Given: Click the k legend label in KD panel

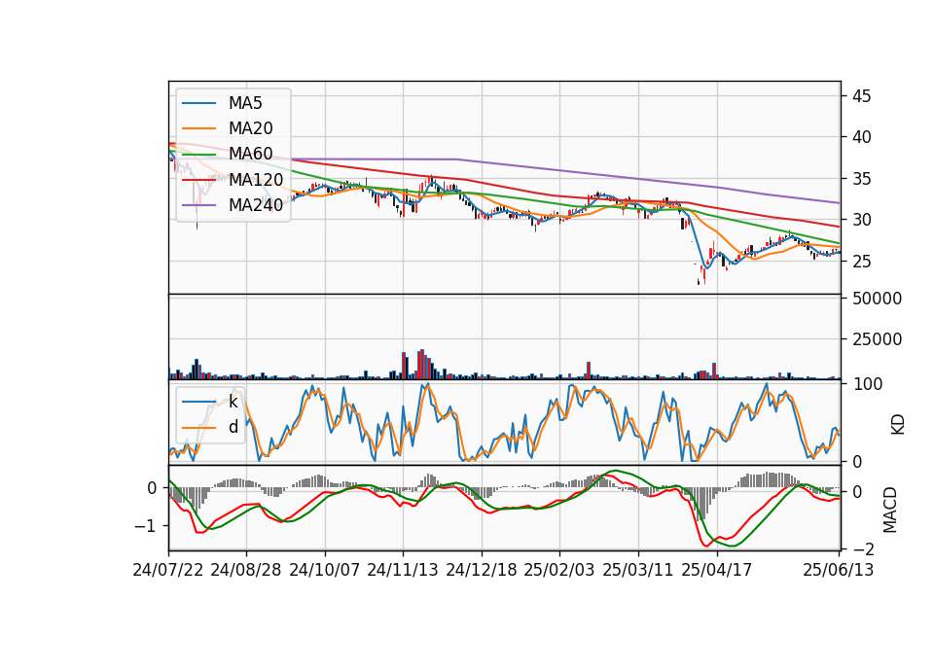Looking at the screenshot, I should tap(233, 402).
